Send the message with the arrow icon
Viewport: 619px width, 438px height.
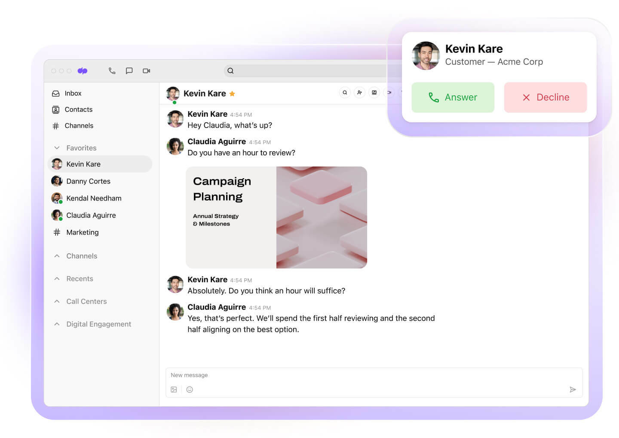tap(573, 389)
